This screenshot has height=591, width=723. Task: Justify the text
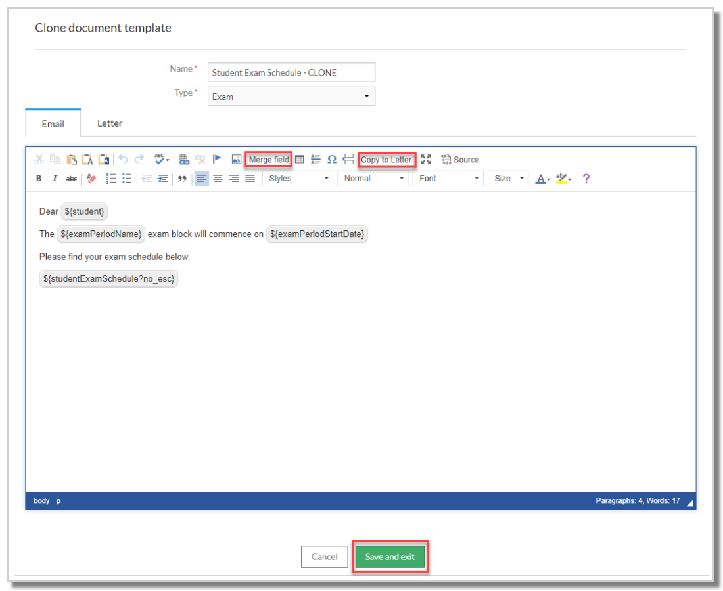click(250, 179)
